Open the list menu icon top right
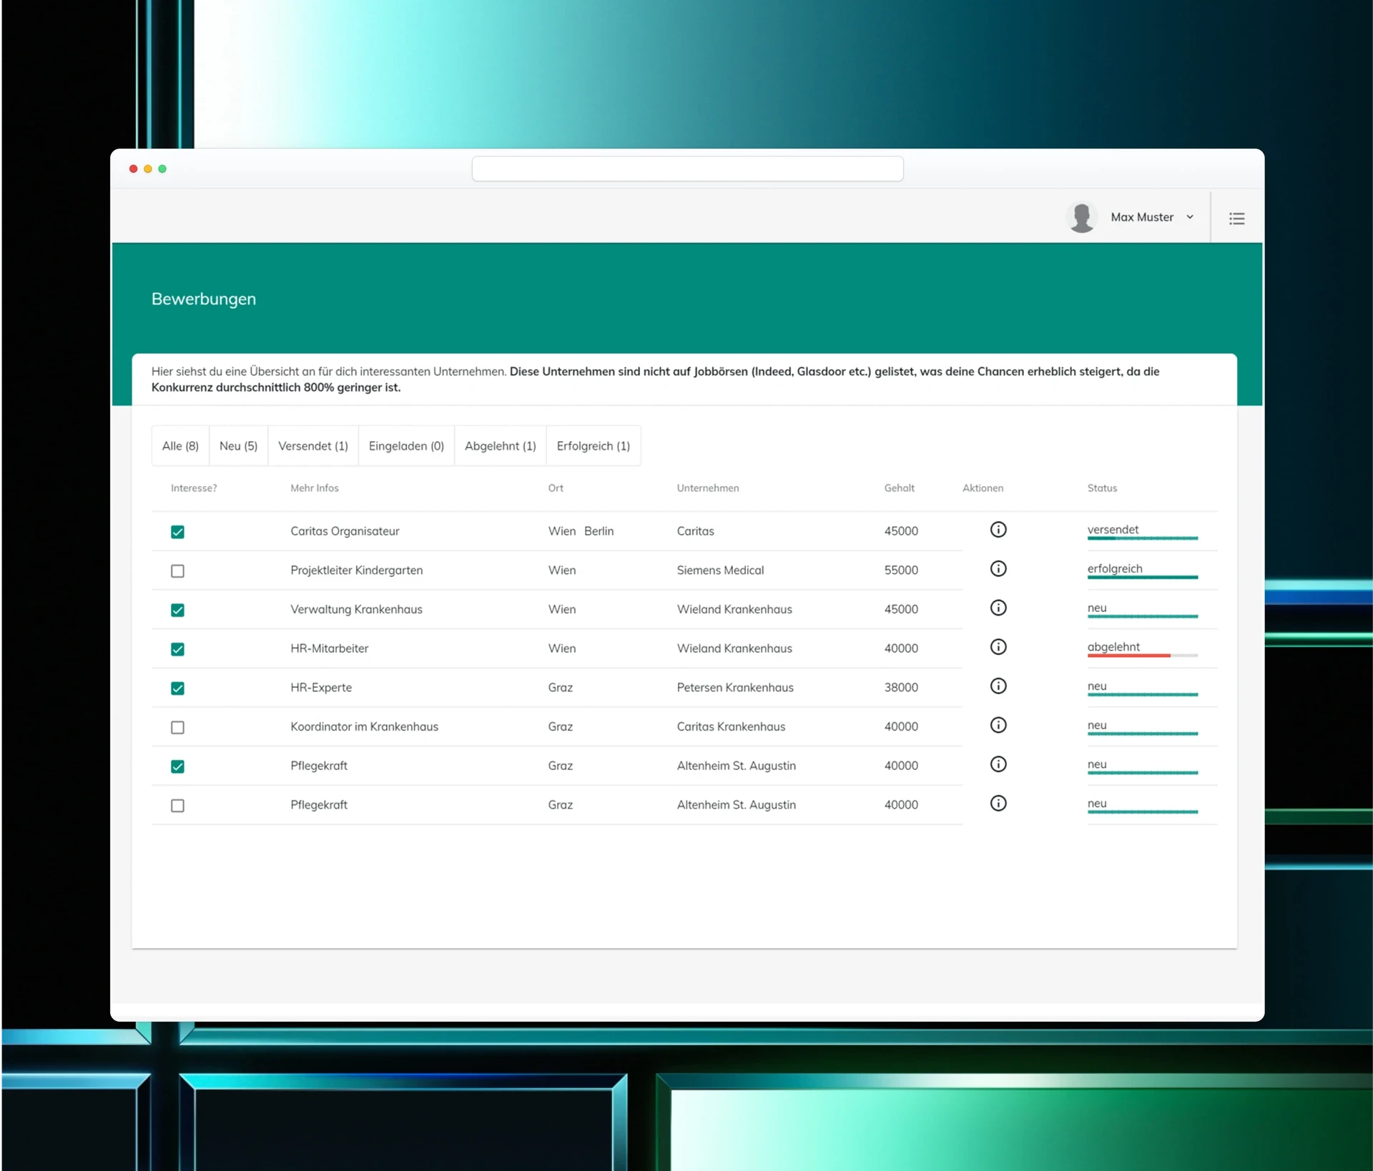 [1236, 218]
